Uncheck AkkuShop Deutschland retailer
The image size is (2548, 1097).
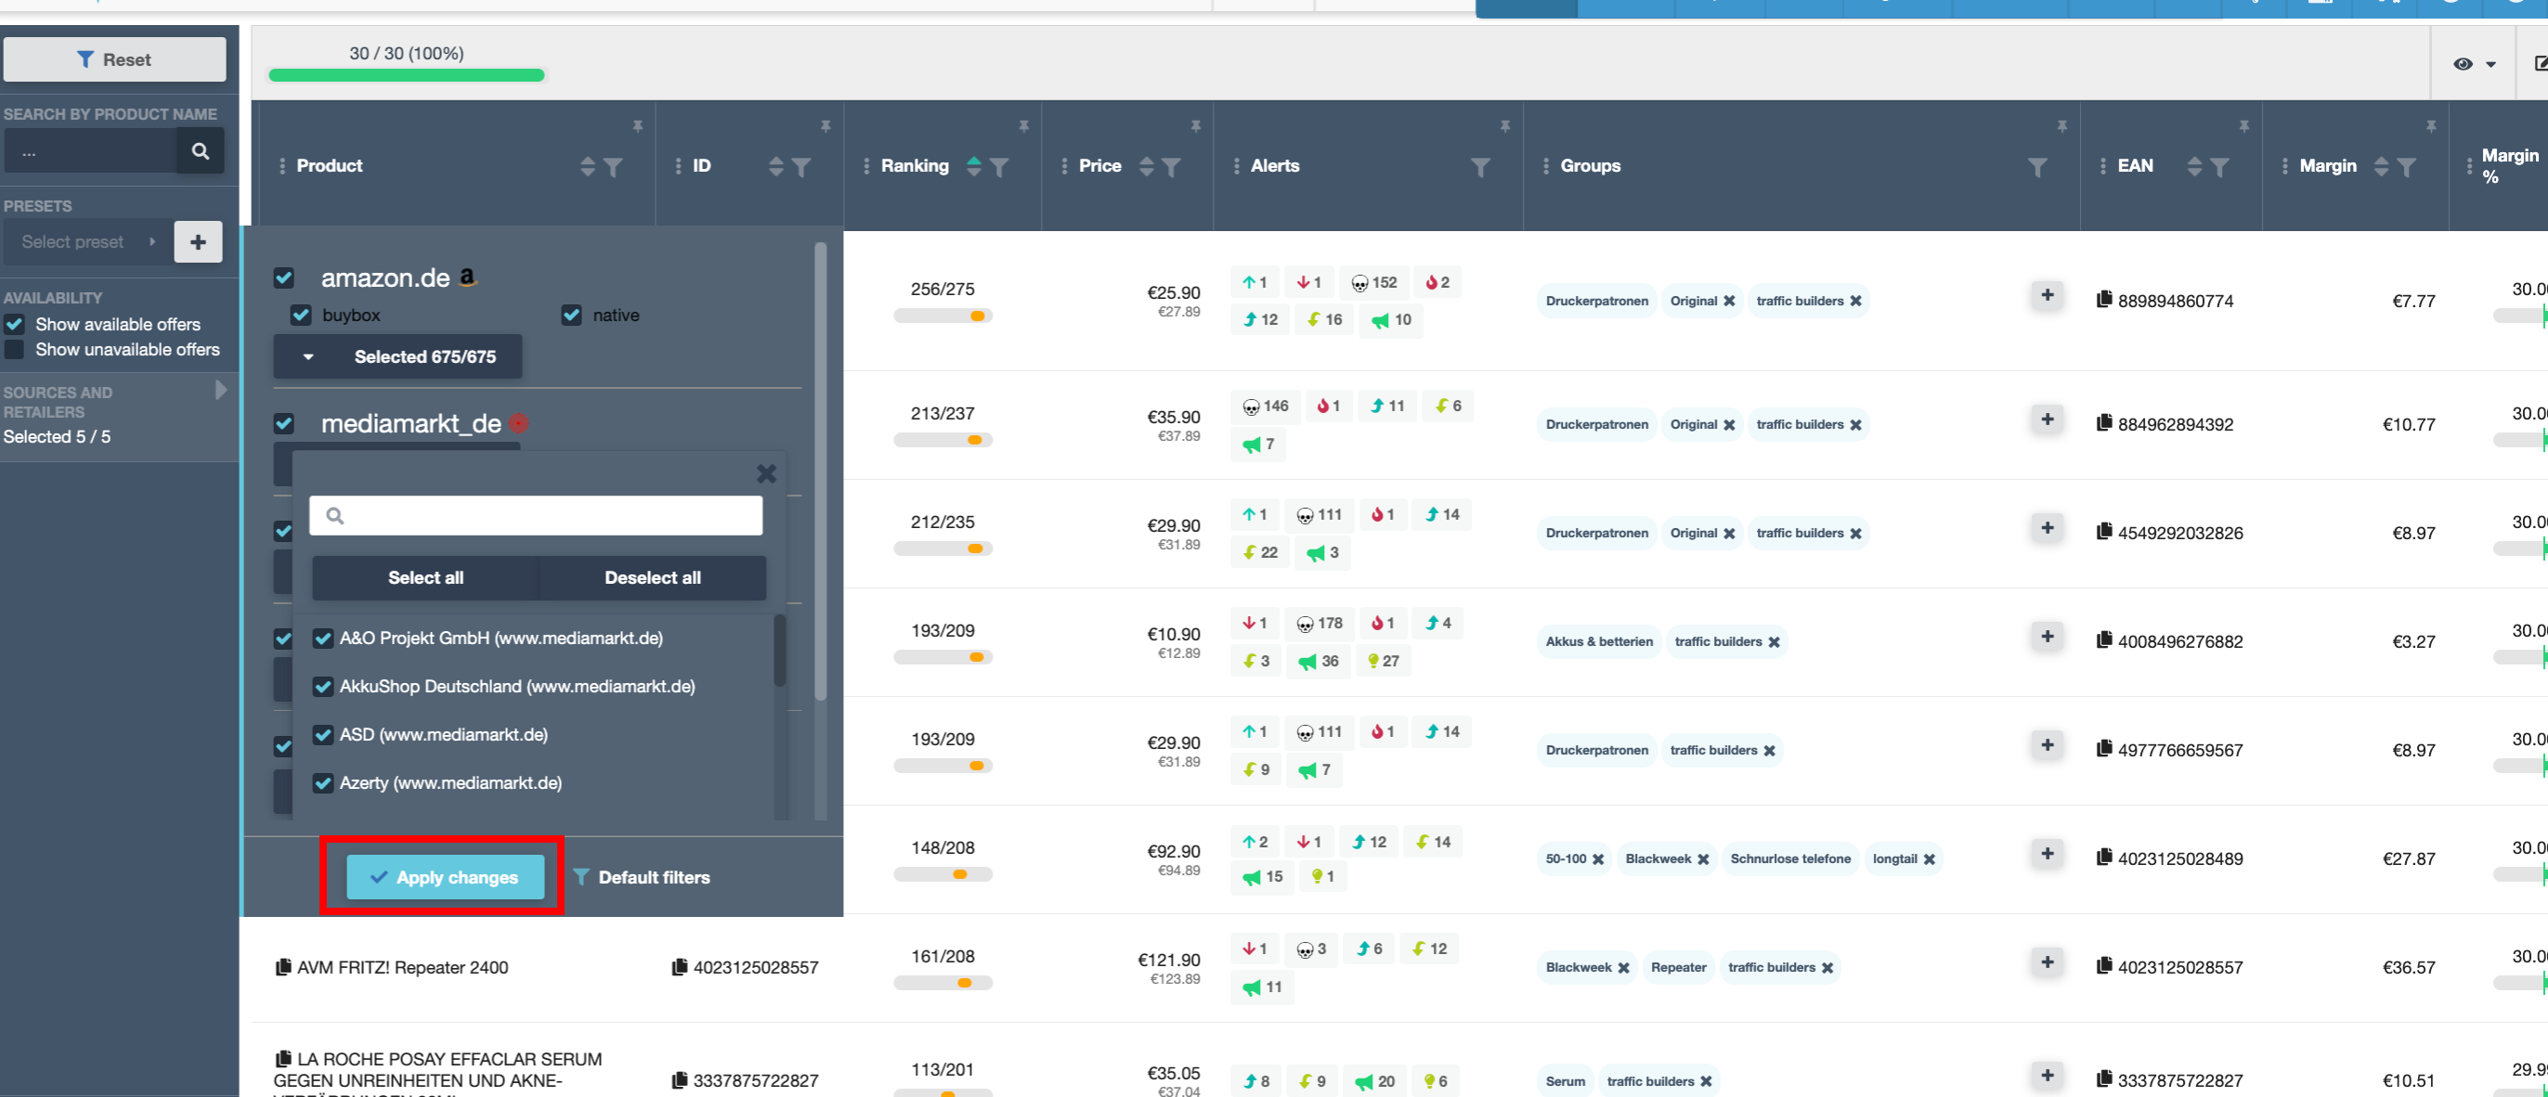pos(322,686)
